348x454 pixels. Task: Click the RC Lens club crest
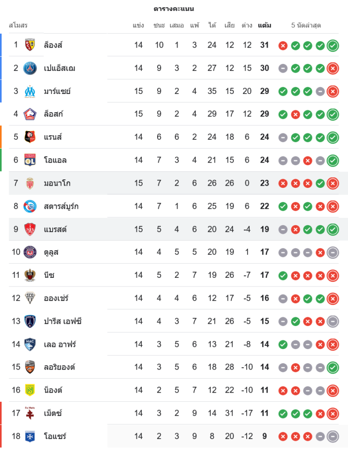pyautogui.click(x=30, y=45)
